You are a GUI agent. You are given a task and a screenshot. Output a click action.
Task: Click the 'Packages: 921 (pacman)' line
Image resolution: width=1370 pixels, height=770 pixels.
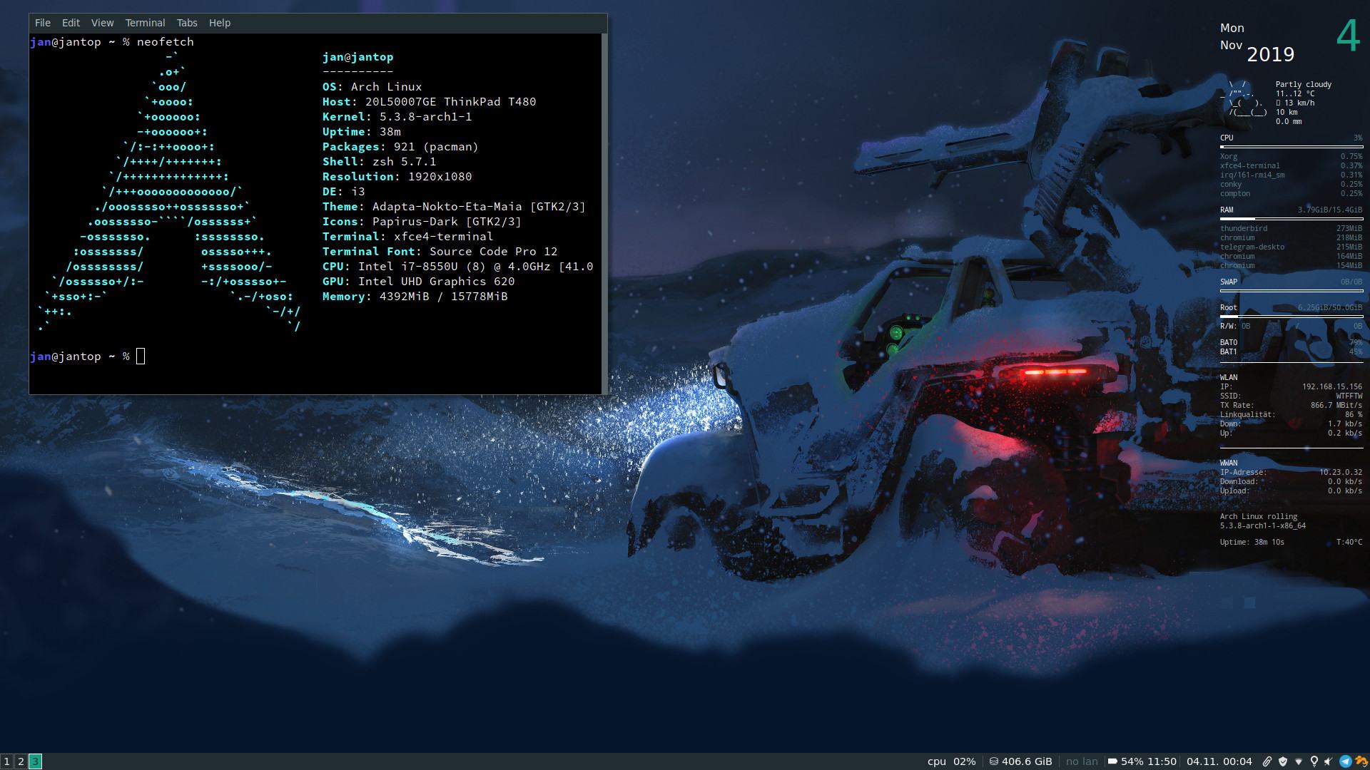tap(400, 147)
